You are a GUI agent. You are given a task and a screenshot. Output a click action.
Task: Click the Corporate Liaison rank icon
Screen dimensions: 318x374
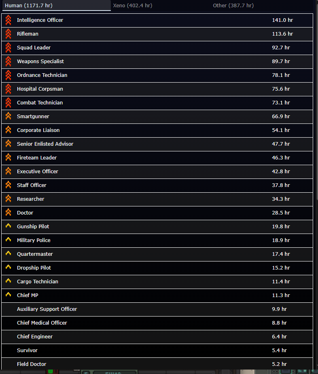point(8,130)
